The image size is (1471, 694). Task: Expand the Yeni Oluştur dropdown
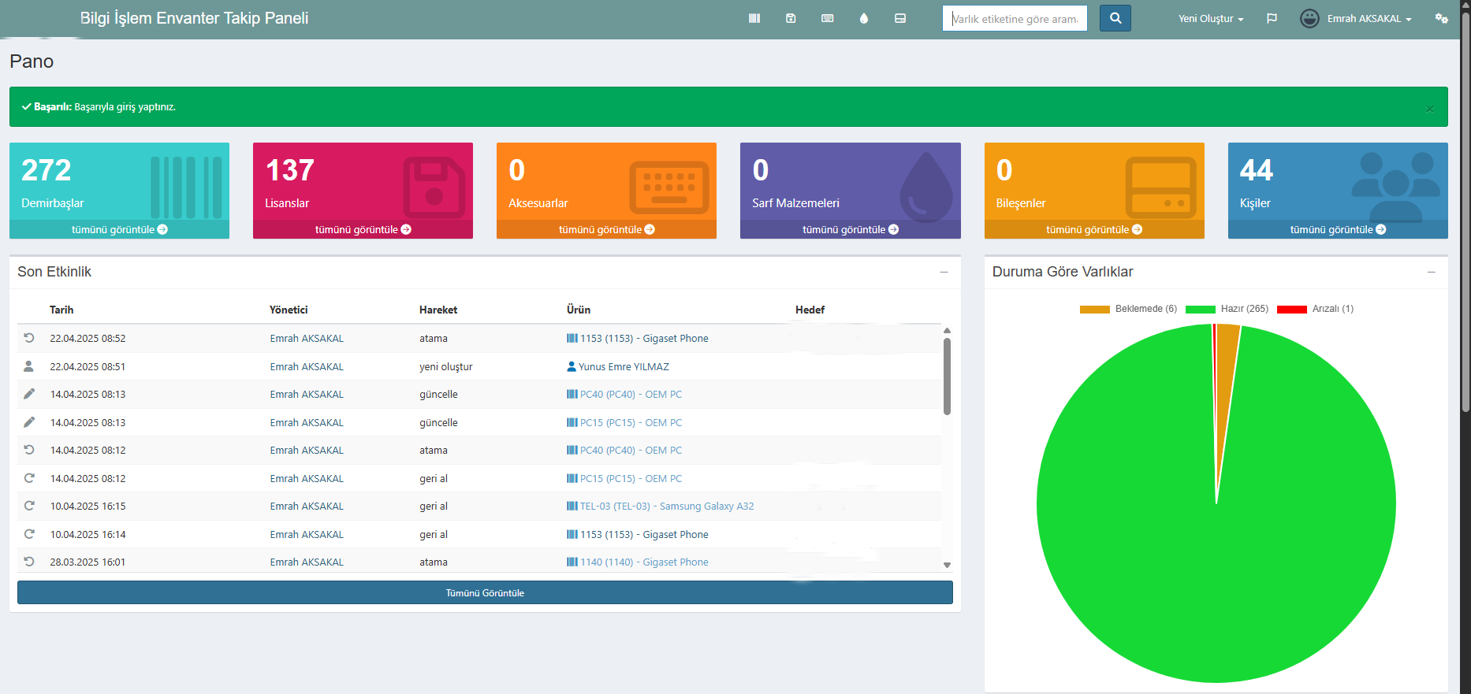click(x=1210, y=18)
